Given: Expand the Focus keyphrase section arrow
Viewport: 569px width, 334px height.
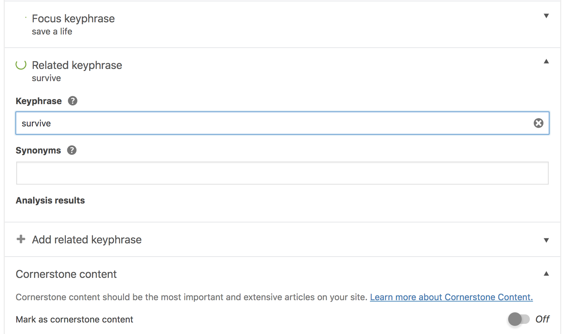Looking at the screenshot, I should pyautogui.click(x=546, y=16).
